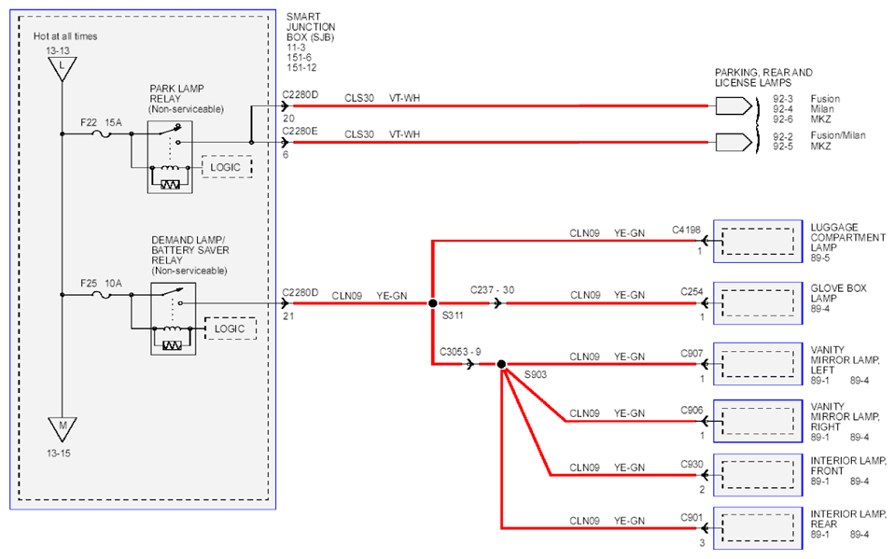Click the C2280D pin 21 connector
This screenshot has height=559, width=895.
(286, 303)
